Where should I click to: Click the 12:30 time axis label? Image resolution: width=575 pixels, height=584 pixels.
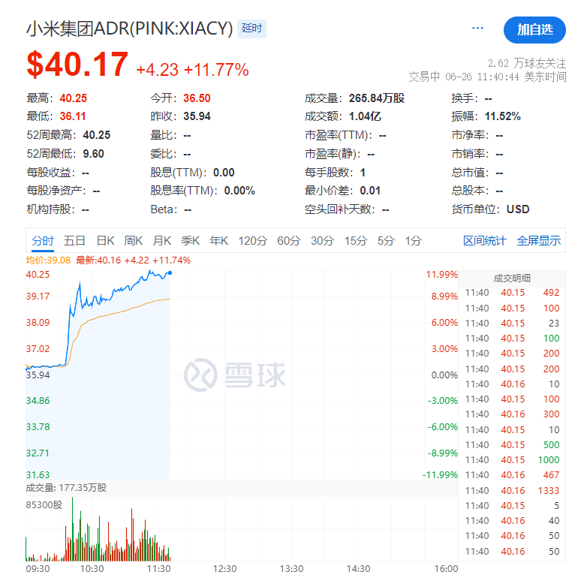(224, 569)
